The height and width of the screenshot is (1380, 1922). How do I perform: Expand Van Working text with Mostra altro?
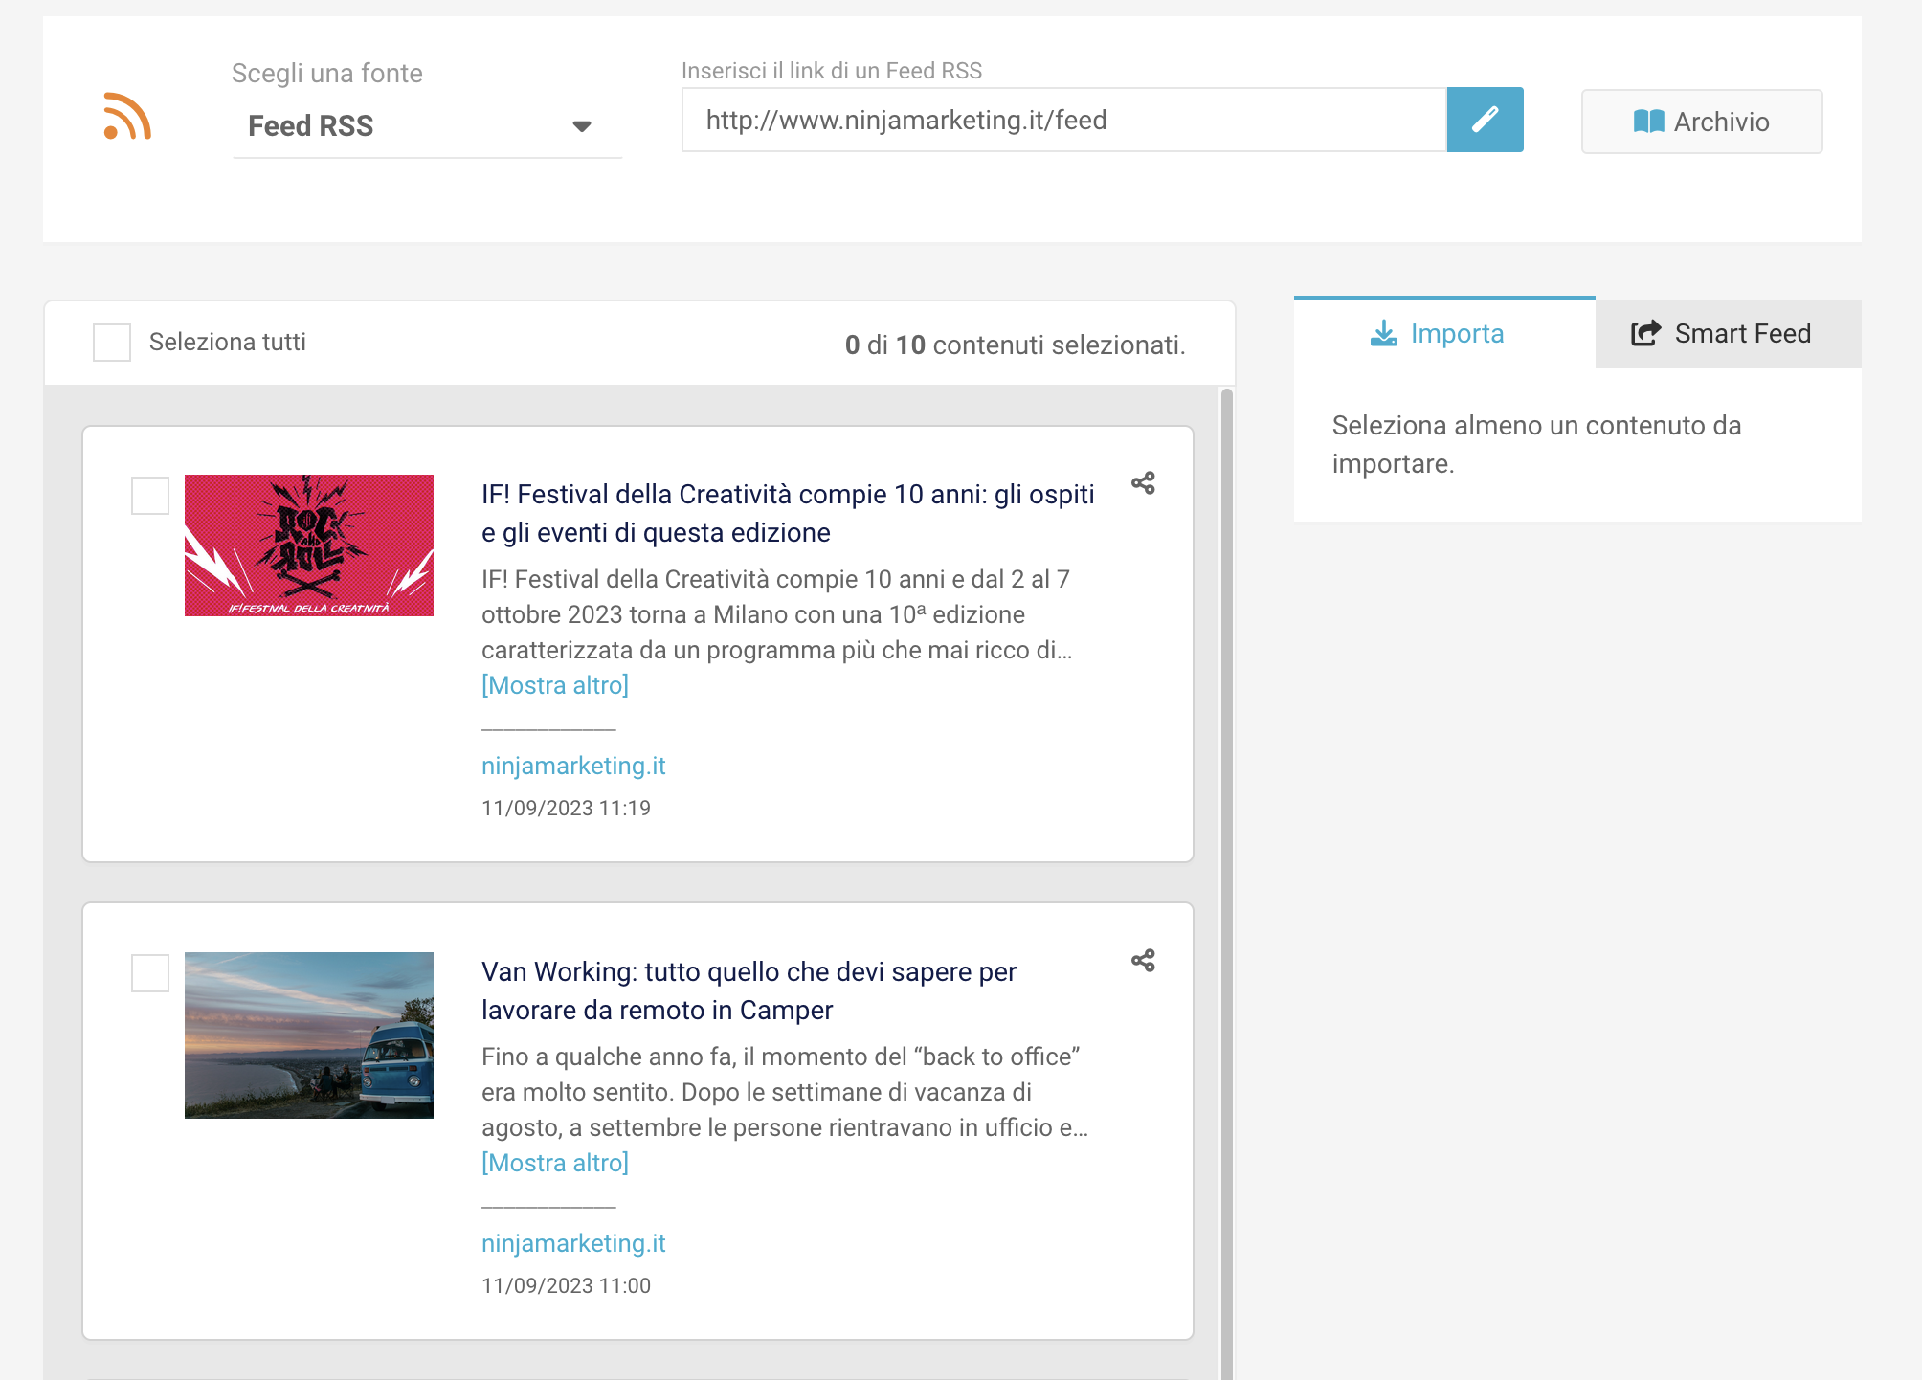tap(554, 1163)
